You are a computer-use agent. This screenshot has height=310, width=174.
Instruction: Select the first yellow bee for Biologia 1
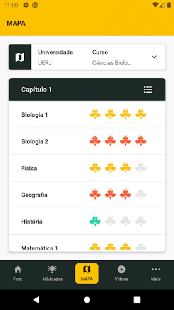(95, 114)
